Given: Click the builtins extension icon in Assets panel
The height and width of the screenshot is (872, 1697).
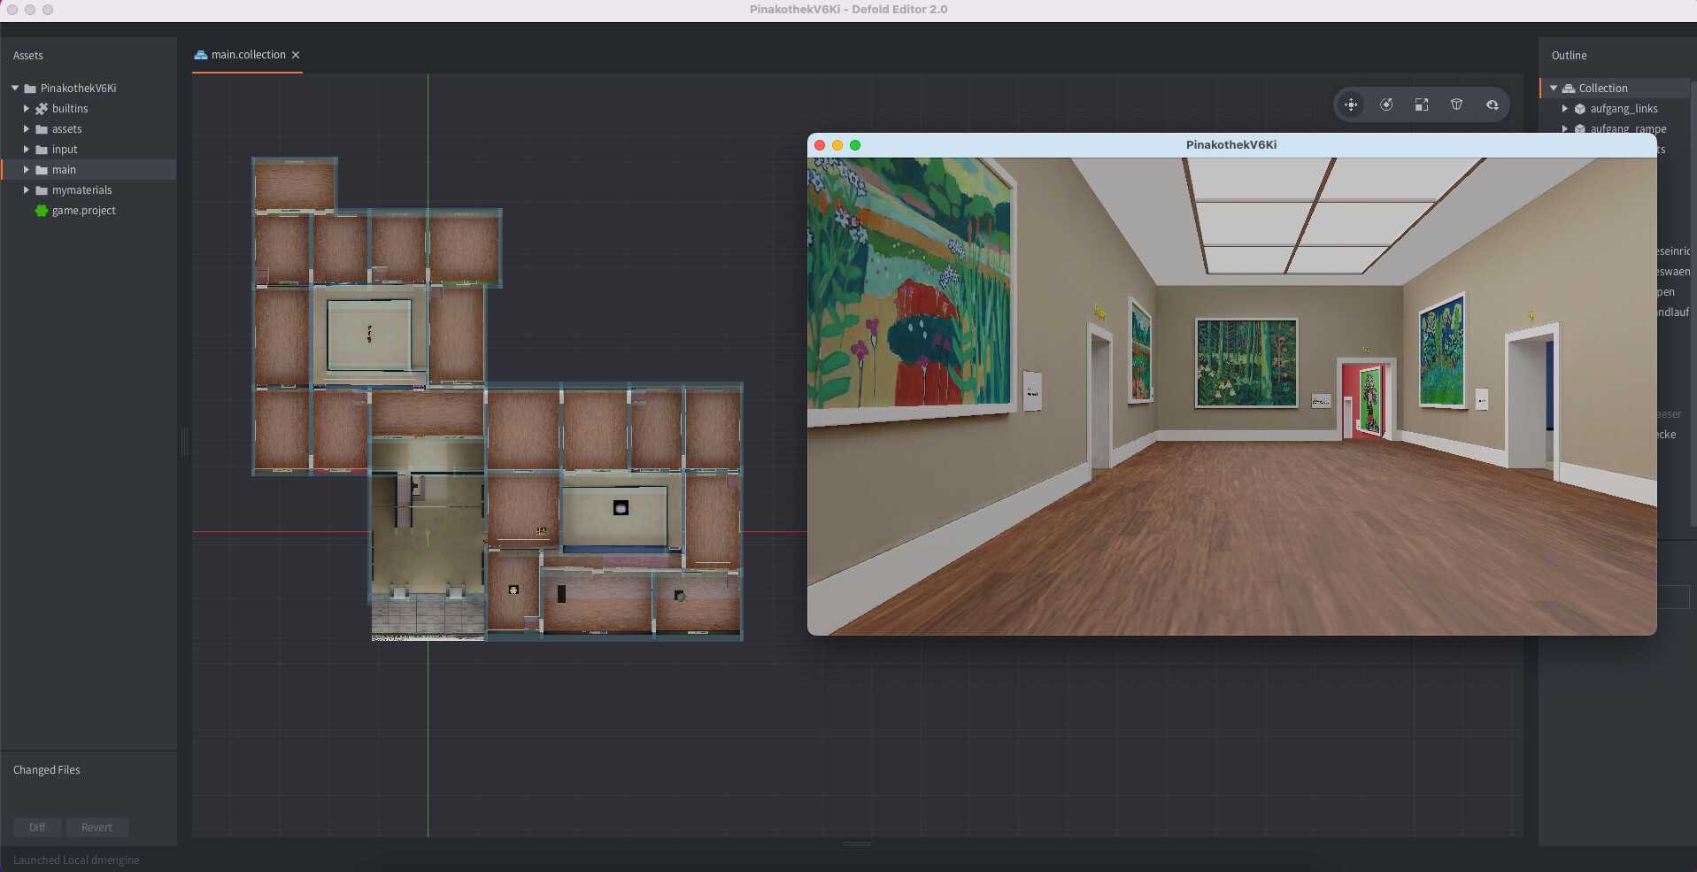Looking at the screenshot, I should click(x=41, y=108).
